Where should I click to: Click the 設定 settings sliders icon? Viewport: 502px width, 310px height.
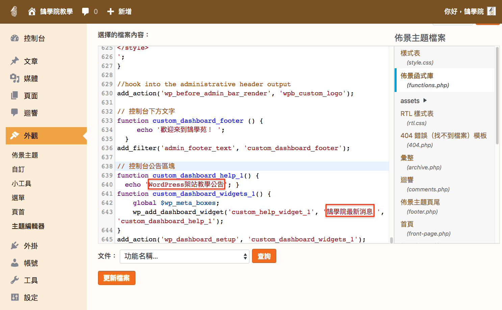(15, 297)
